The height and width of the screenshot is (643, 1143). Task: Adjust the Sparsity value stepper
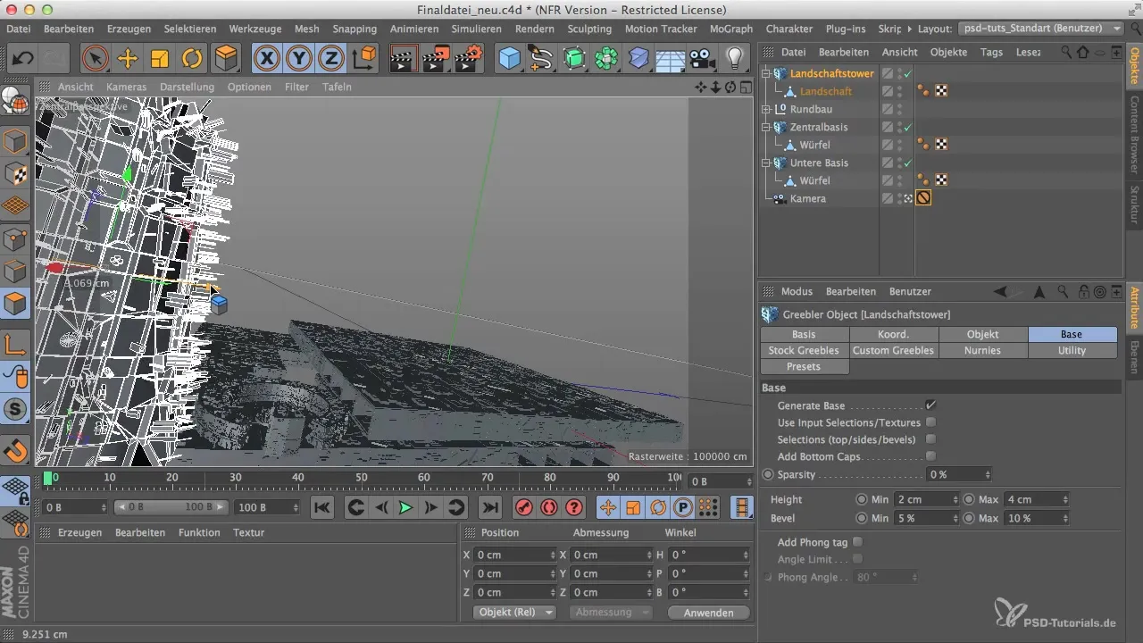[x=987, y=474]
